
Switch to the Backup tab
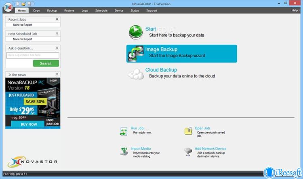pyautogui.click(x=52, y=10)
